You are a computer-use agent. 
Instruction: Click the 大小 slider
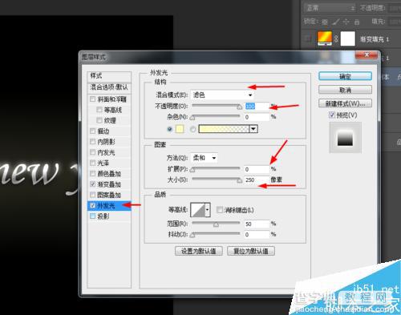[217, 180]
